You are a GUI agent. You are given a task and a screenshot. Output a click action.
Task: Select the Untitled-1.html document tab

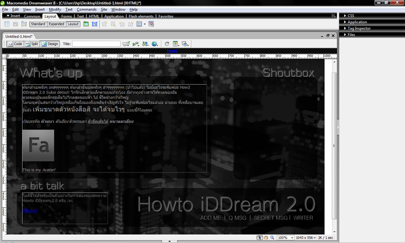click(19, 36)
